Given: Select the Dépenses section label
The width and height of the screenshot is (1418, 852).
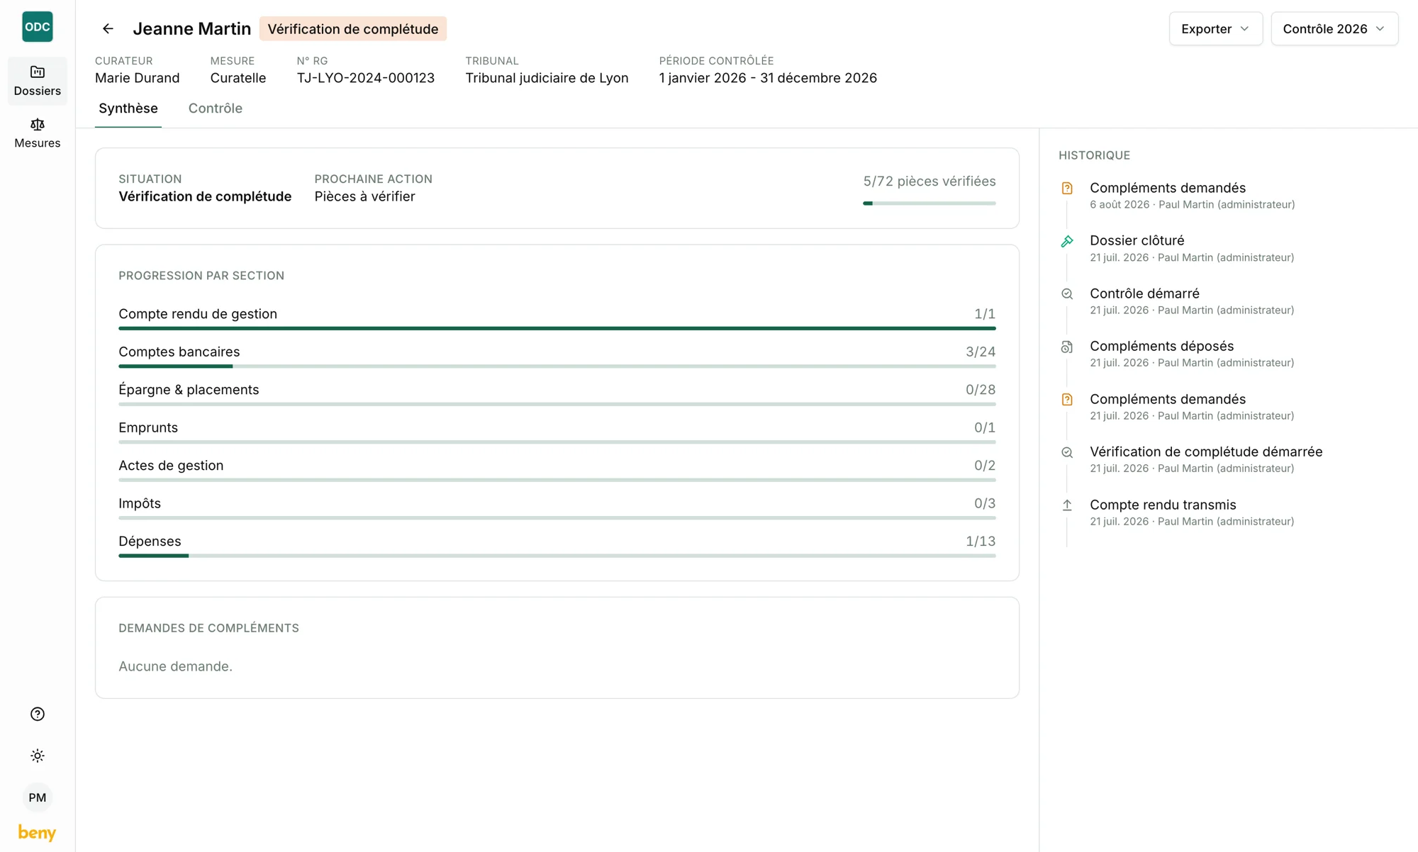Looking at the screenshot, I should click(150, 542).
